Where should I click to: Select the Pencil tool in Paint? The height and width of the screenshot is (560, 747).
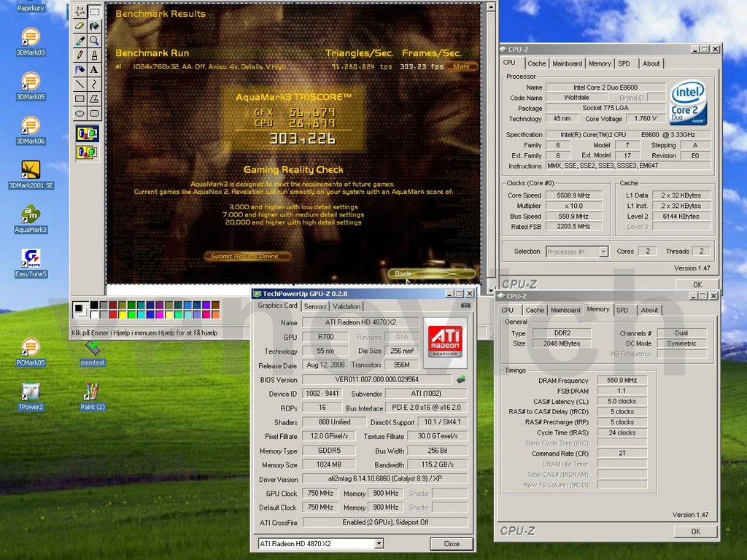(80, 55)
